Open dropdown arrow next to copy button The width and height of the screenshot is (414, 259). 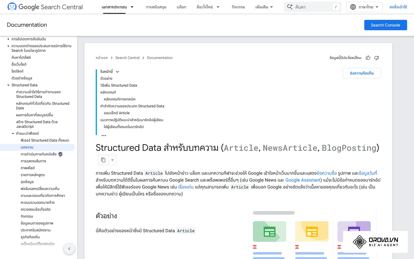(x=112, y=160)
